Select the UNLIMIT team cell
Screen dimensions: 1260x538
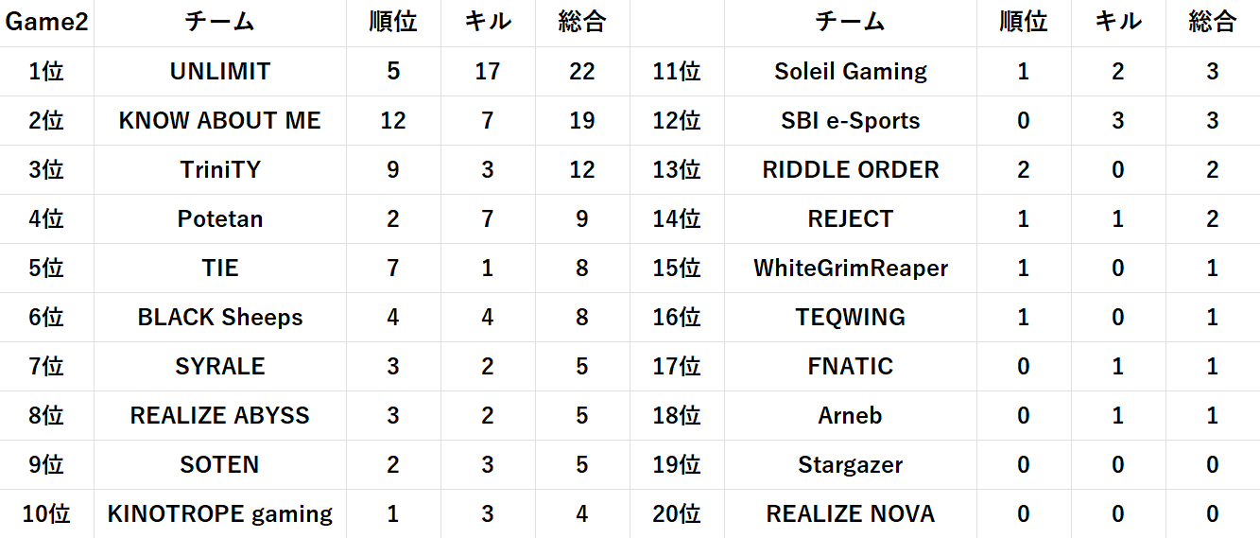220,72
